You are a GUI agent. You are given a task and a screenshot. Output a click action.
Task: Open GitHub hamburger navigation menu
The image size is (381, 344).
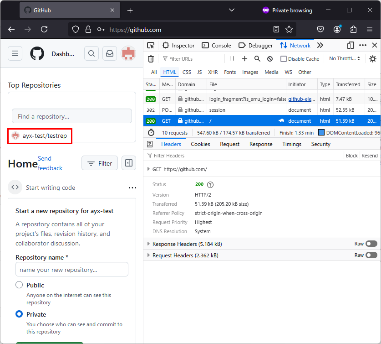[x=15, y=53]
